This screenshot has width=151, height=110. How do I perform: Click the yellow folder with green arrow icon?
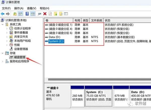[x=56, y=14]
